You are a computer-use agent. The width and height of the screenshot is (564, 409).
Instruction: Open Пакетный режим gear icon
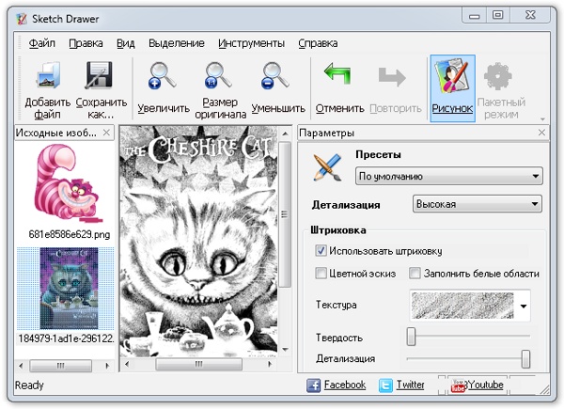point(498,77)
